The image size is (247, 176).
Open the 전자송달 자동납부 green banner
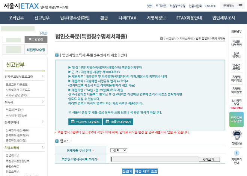(236, 119)
